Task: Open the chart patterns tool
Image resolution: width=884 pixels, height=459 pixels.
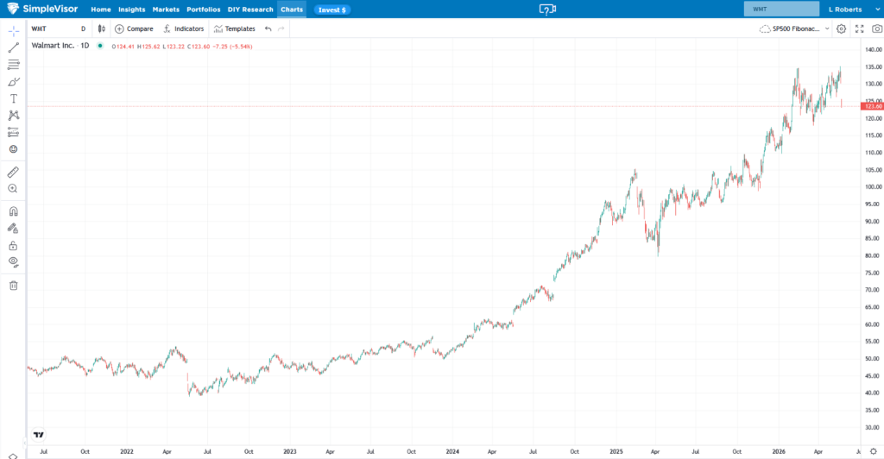Action: tap(14, 116)
